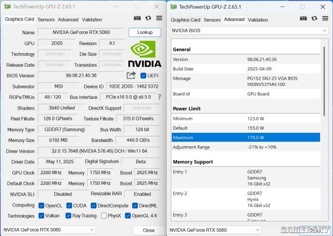Click Resizable BAR Enabled field
The width and height of the screenshot is (333, 236).
coord(142,194)
